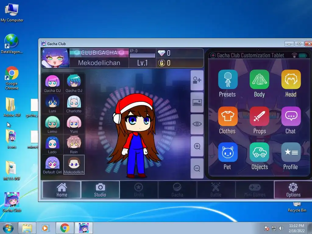Toggle the eye visibility button
This screenshot has width=312, height=234.
[197, 124]
